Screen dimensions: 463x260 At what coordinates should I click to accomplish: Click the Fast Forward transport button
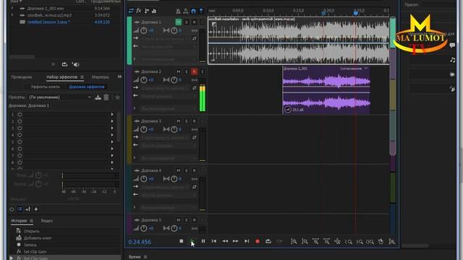tap(236, 241)
